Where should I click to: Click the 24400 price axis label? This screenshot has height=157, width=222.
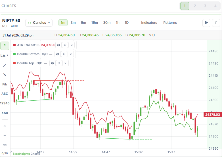213,88
